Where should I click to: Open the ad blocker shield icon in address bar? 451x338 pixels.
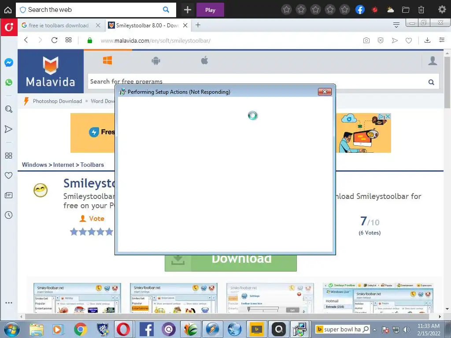click(381, 40)
